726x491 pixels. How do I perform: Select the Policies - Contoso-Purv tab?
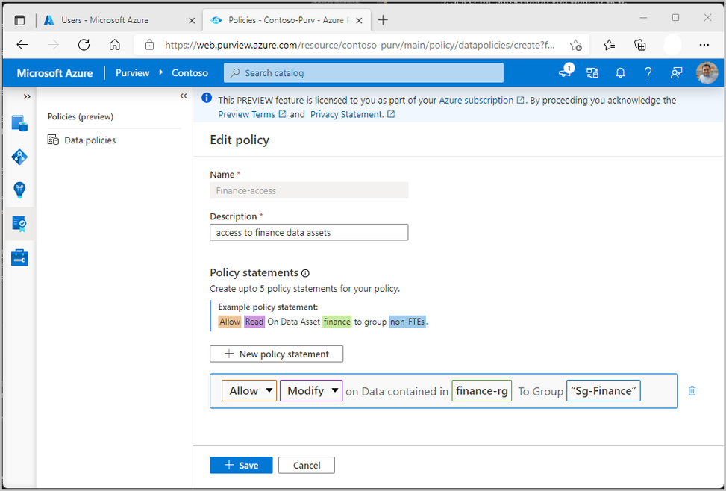click(x=287, y=20)
